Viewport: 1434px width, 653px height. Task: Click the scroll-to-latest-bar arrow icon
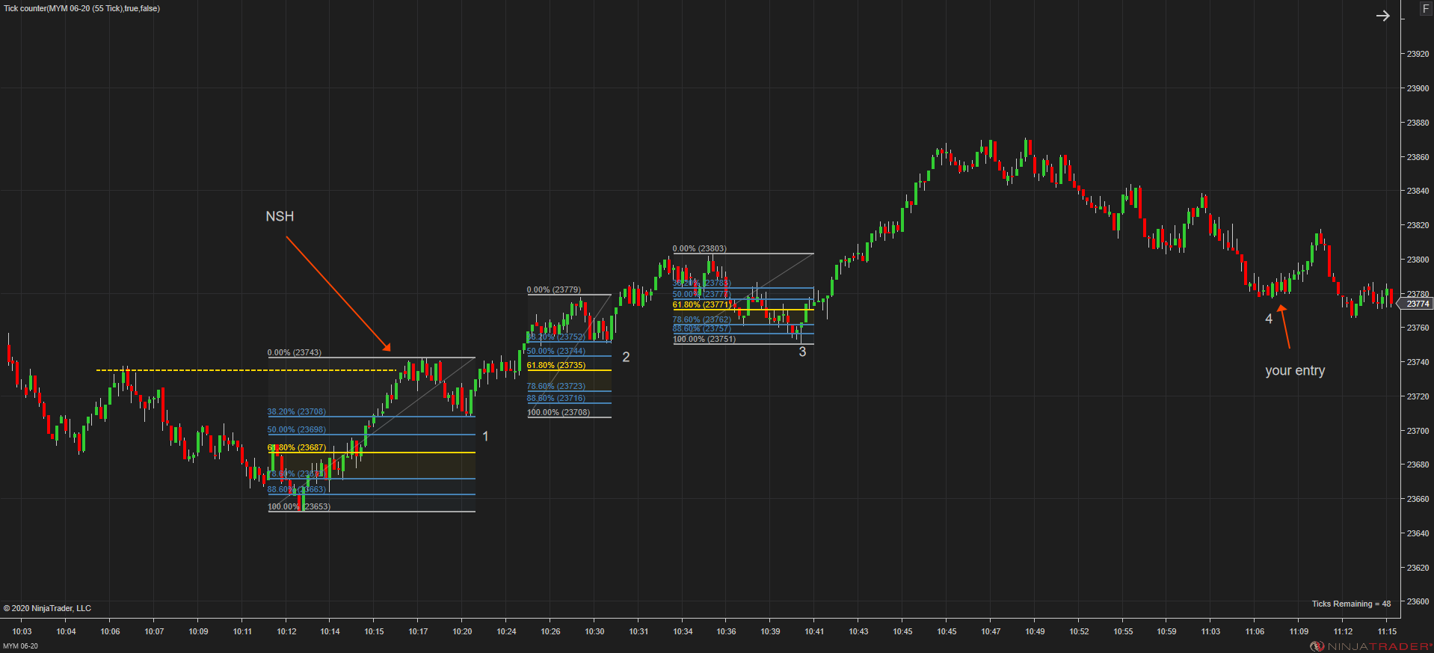(x=1382, y=16)
